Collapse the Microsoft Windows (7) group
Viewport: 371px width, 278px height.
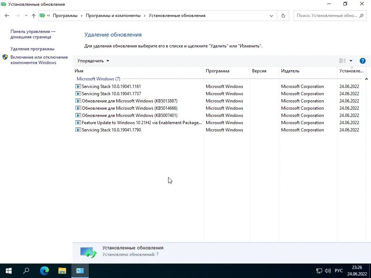[366, 79]
